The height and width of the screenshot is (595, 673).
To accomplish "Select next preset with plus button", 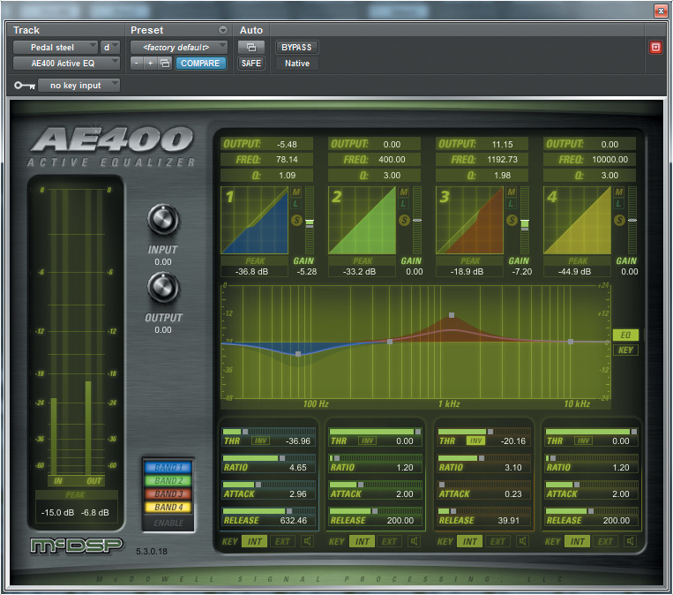I will pos(150,64).
